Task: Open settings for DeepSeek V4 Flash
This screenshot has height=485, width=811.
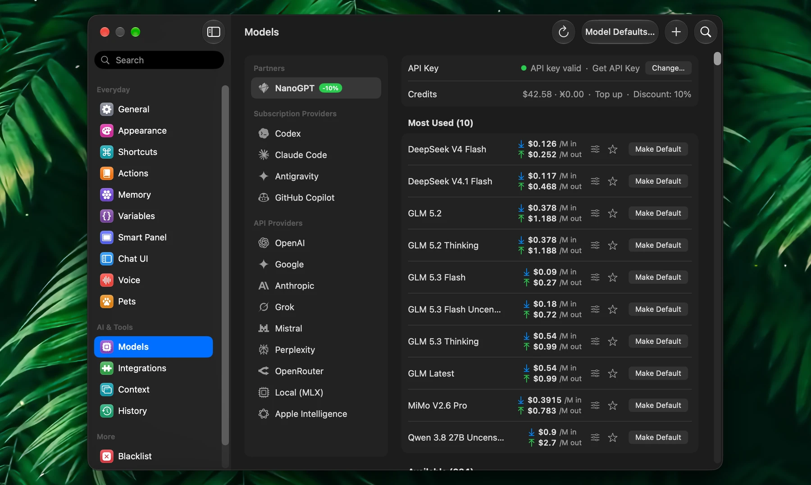Action: coord(595,149)
